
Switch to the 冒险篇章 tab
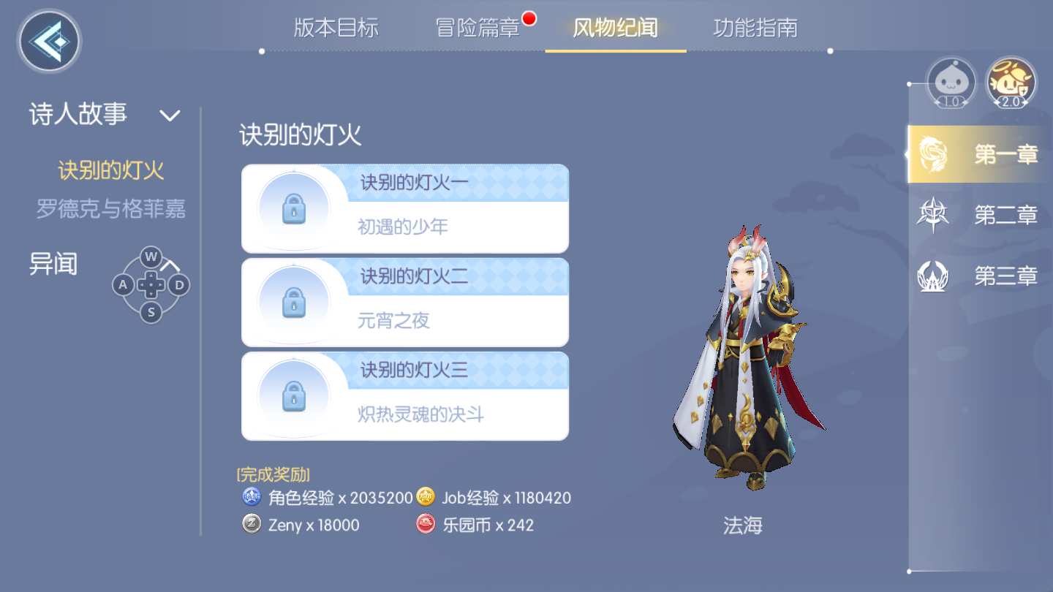[x=478, y=28]
